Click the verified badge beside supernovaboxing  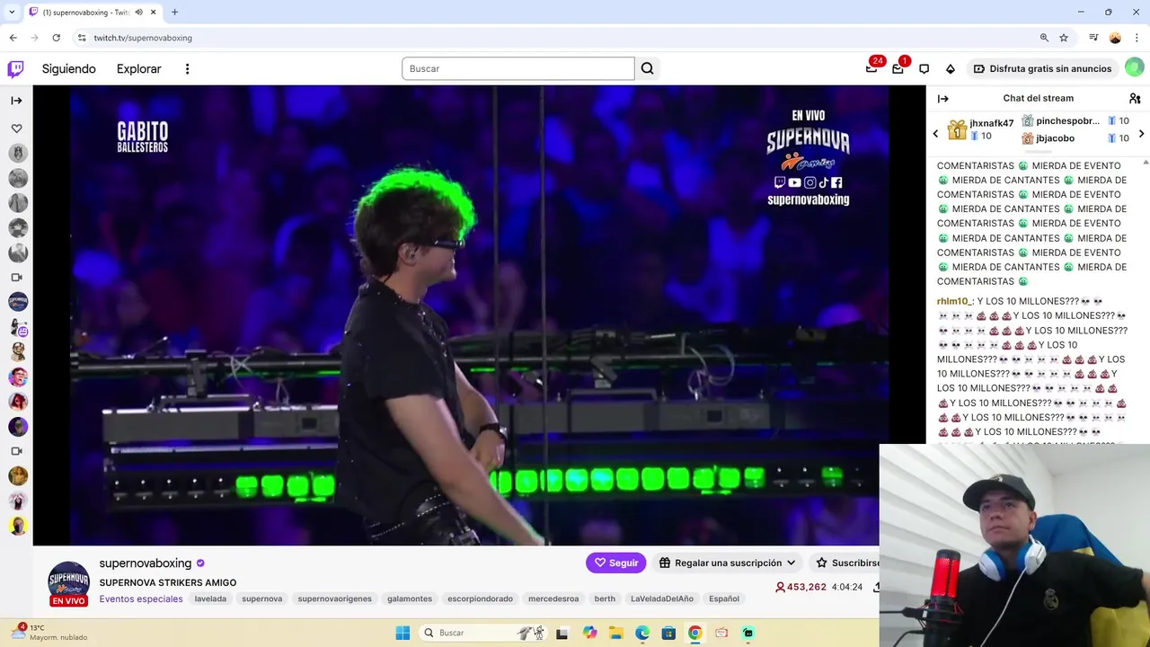200,563
